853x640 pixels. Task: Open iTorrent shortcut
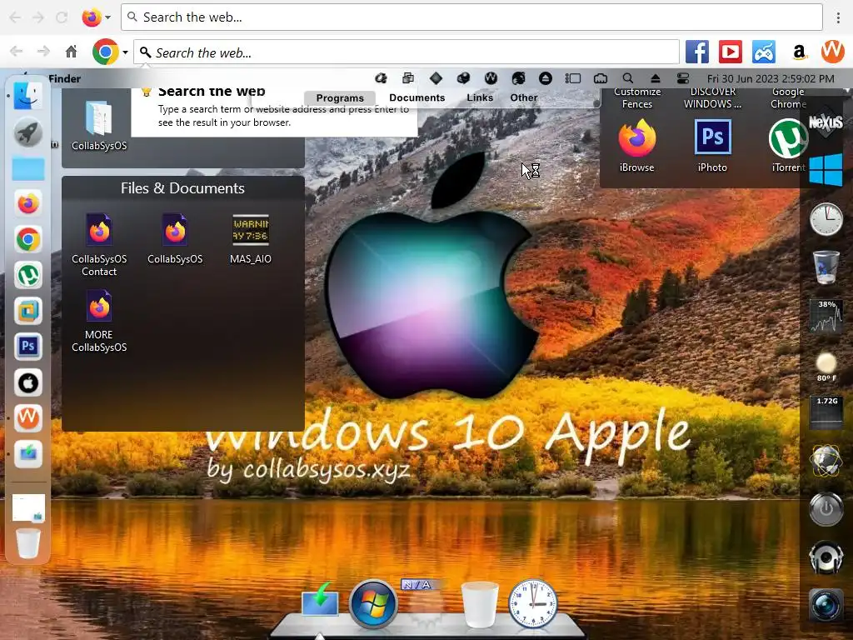[x=788, y=145]
